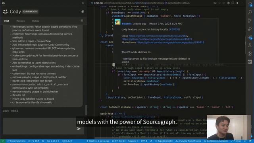Click the 'const bubbleClassName' code line
254x143 pixels.
[x=167, y=107]
